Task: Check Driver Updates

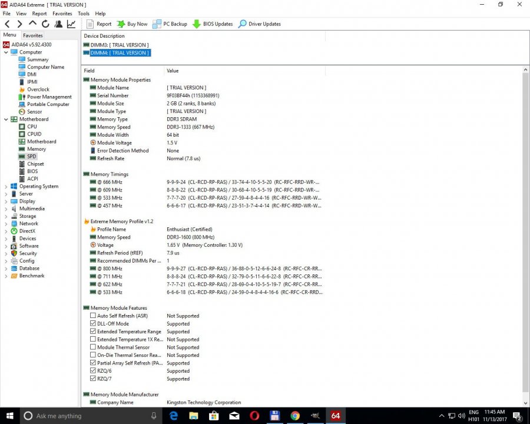Action: (x=260, y=24)
